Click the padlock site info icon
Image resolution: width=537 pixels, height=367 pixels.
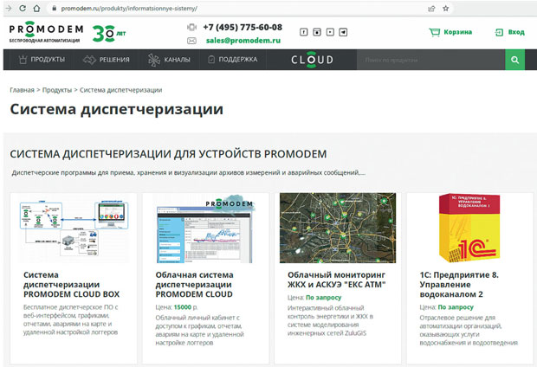[54, 9]
